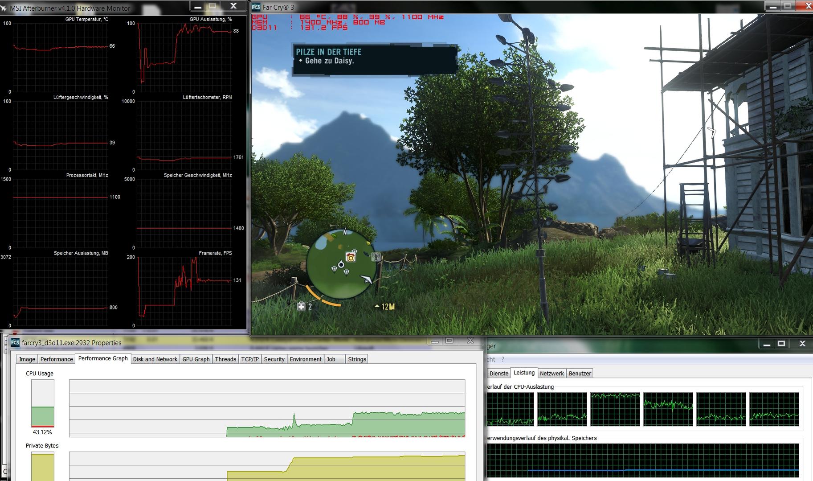The height and width of the screenshot is (481, 813).
Task: Click the yellow Private Bytes history graph
Action: click(x=267, y=466)
